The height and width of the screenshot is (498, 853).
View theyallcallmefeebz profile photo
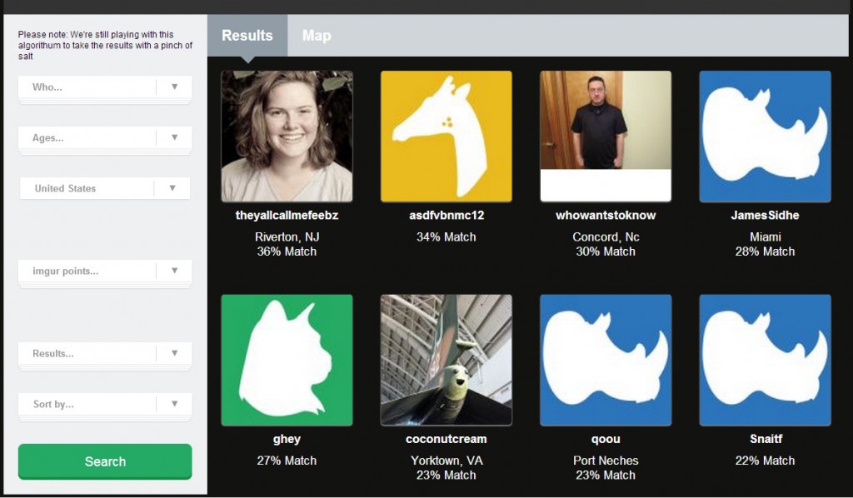[x=287, y=137]
